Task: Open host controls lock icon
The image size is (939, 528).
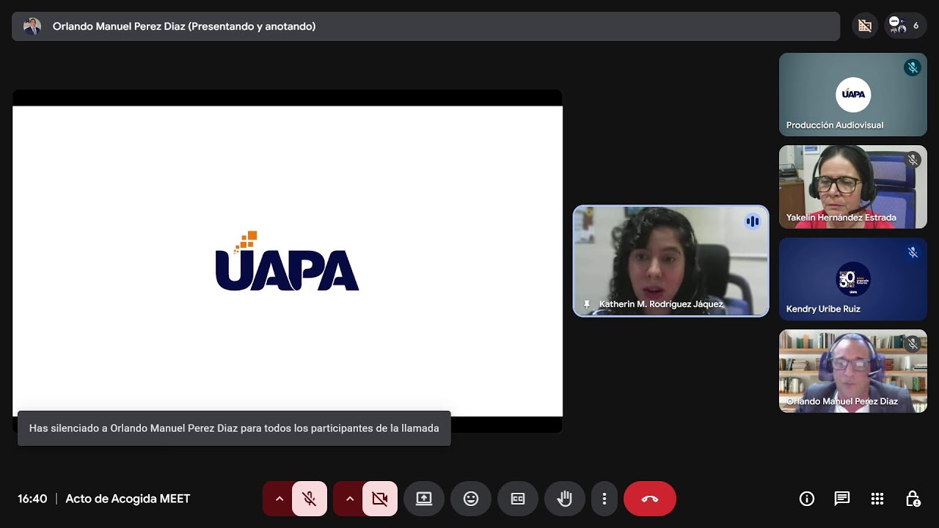Action: pos(913,499)
